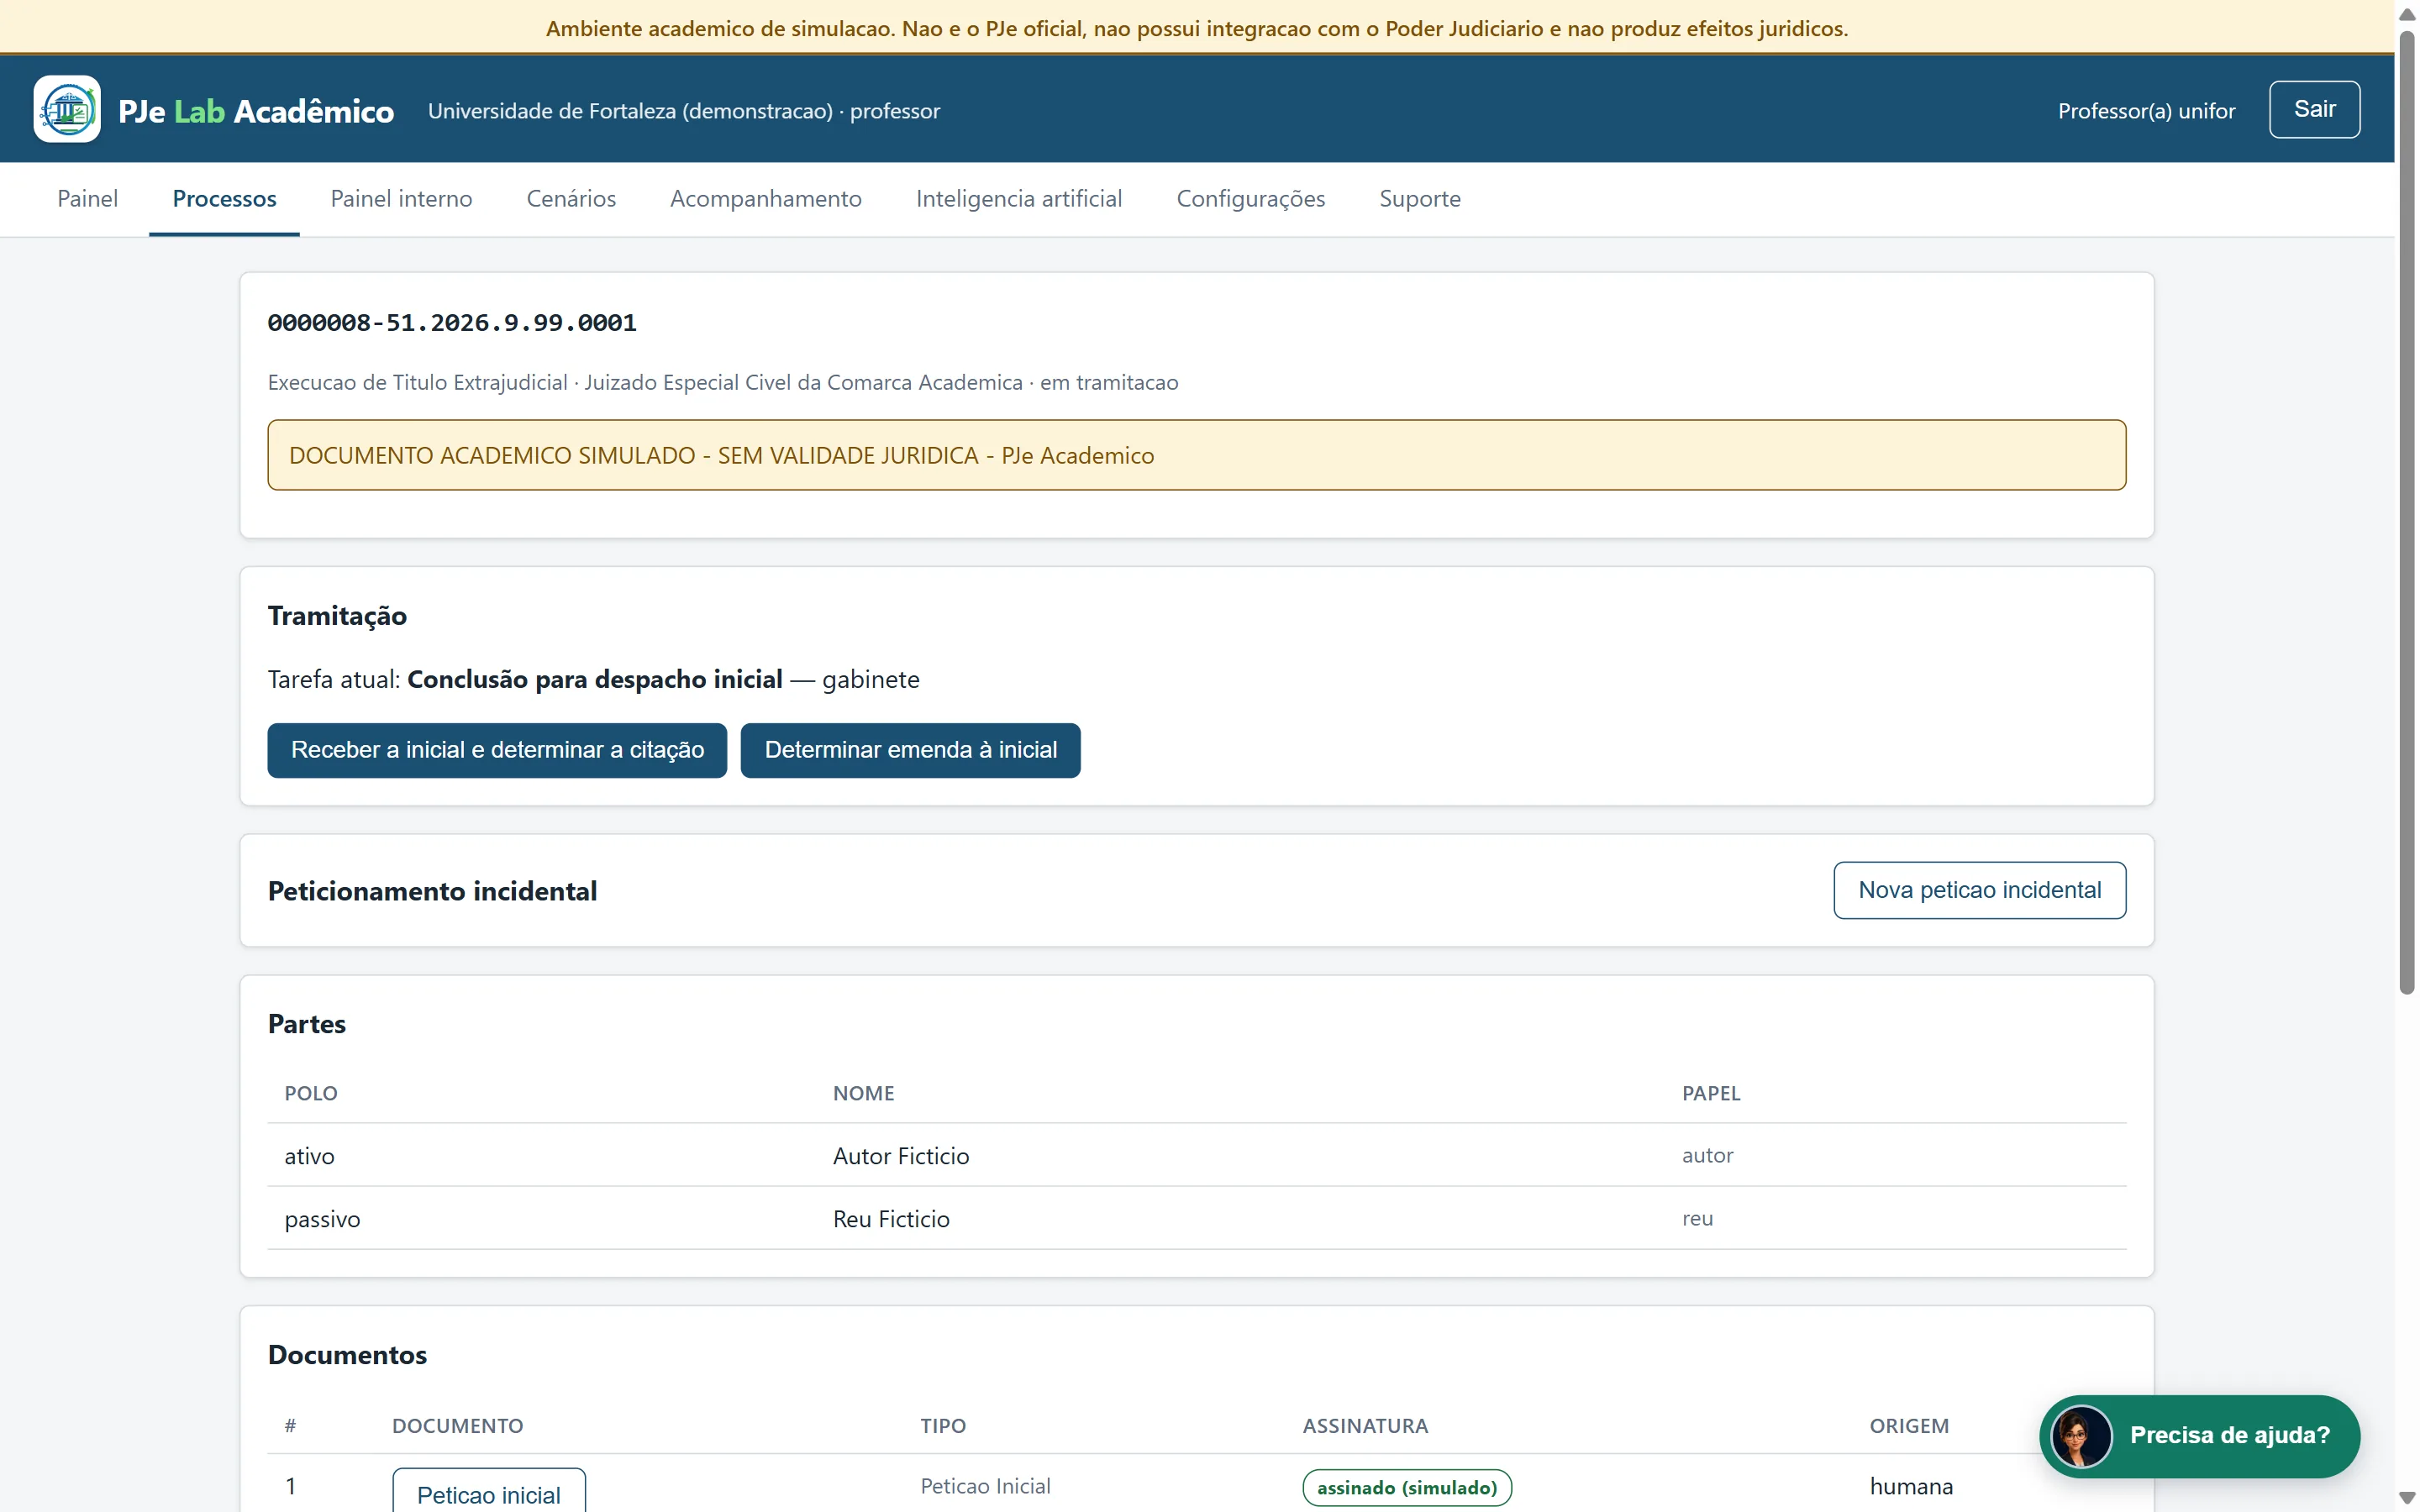Click the Reu Ficticio name cell
Viewport: 2420px width, 1512px height.
(x=891, y=1219)
